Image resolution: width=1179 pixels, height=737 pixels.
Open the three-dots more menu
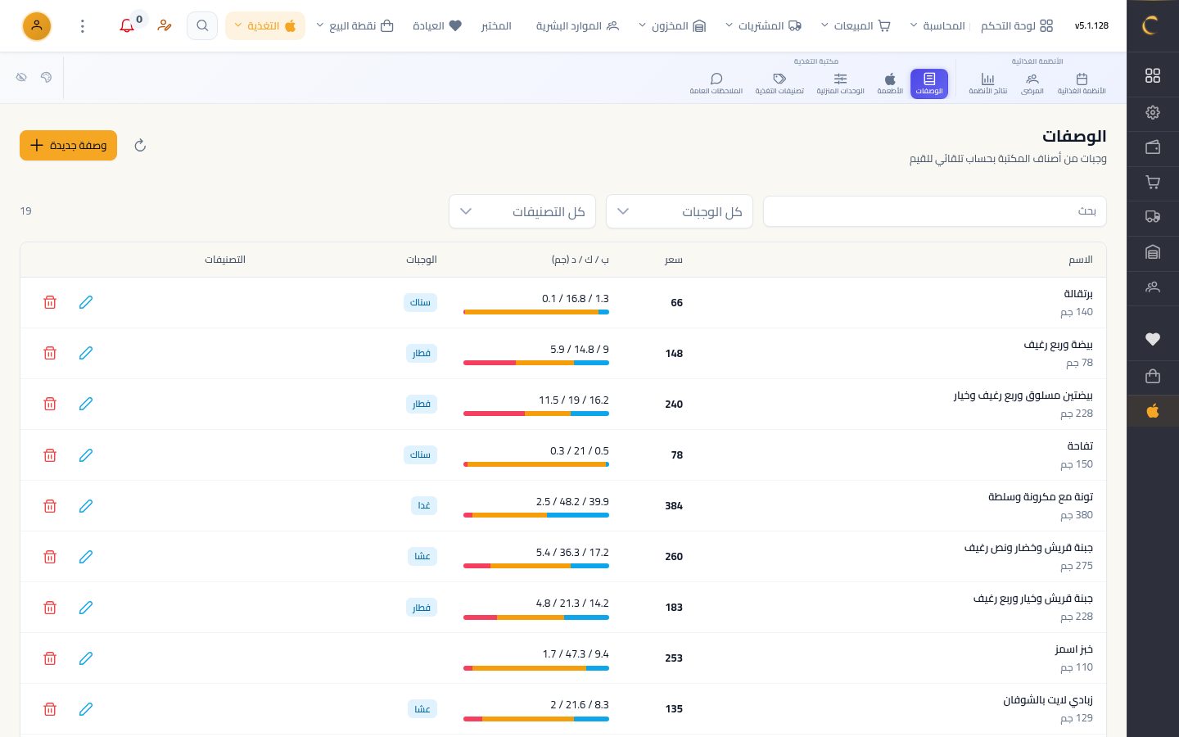click(x=83, y=25)
